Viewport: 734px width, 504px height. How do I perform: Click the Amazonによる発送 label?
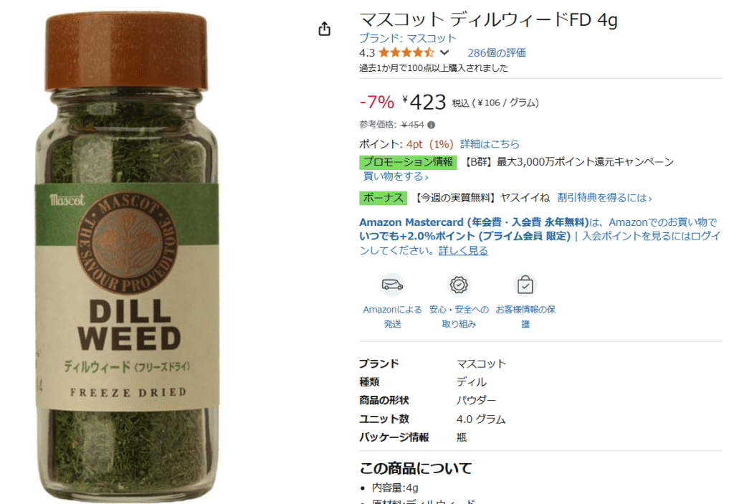click(392, 317)
